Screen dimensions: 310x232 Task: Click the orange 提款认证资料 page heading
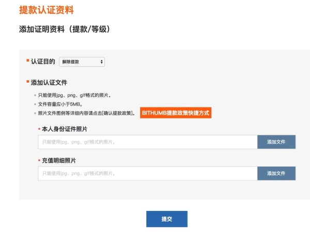pos(46,10)
